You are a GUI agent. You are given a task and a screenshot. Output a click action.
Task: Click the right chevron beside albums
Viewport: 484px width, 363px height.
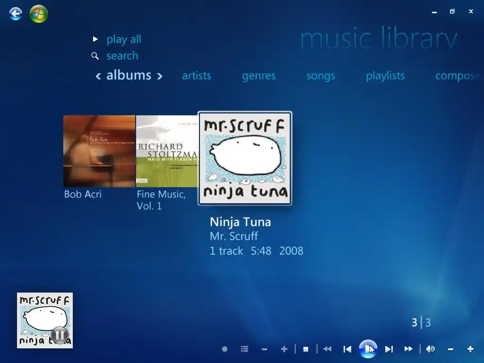click(160, 76)
